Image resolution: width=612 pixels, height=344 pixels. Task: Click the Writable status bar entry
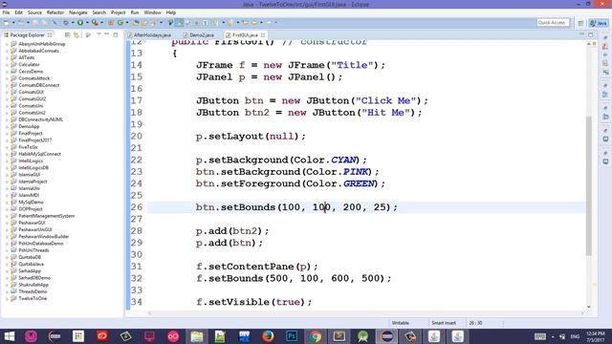click(401, 323)
